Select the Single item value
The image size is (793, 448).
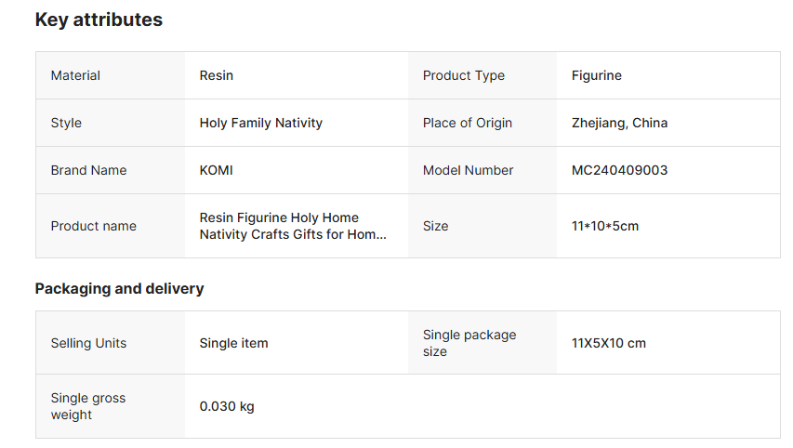(x=233, y=343)
